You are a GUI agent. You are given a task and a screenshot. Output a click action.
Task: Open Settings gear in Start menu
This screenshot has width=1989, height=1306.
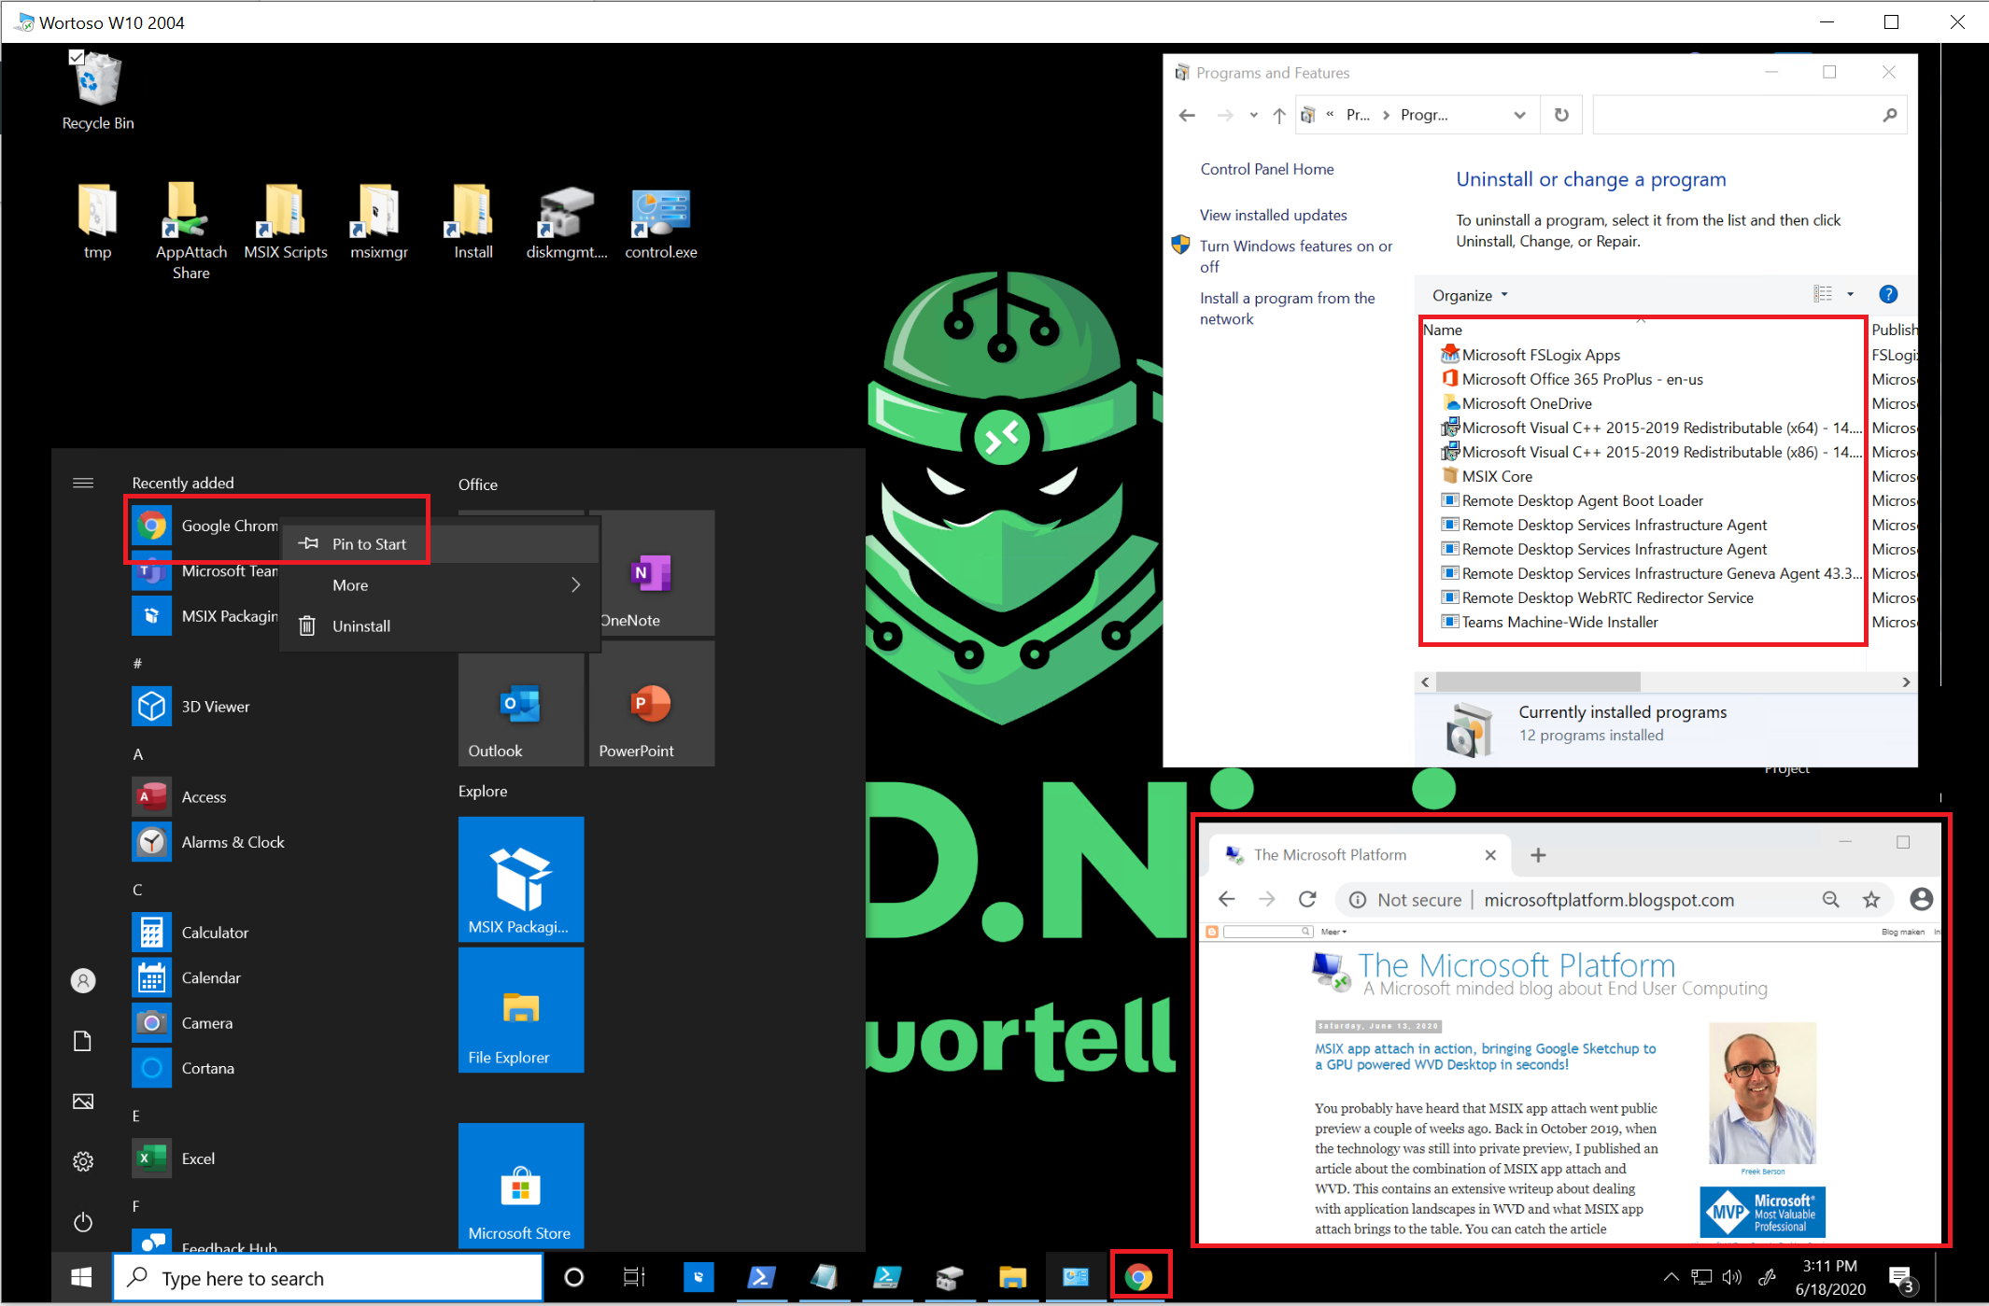[x=83, y=1161]
